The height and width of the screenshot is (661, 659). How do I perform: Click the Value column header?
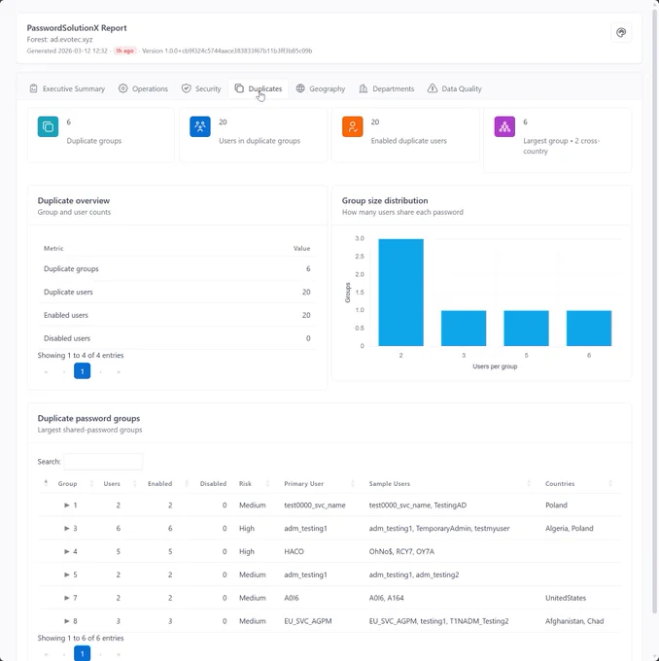point(302,248)
